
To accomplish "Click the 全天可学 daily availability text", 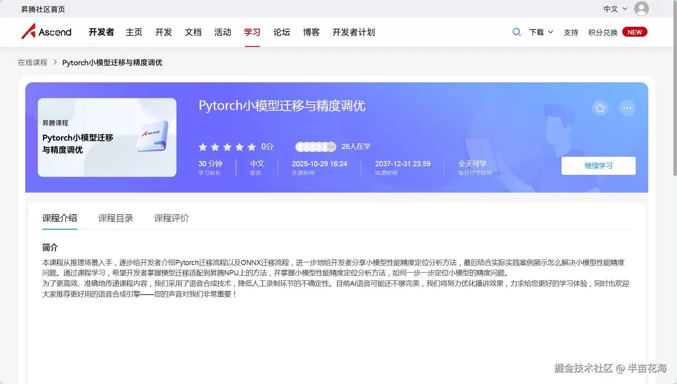I will tap(472, 163).
